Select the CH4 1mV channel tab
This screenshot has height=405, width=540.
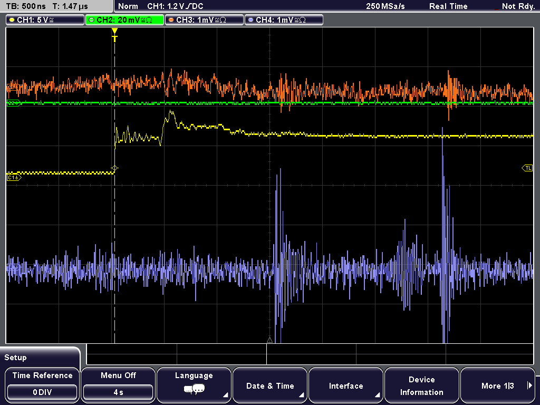tap(284, 20)
